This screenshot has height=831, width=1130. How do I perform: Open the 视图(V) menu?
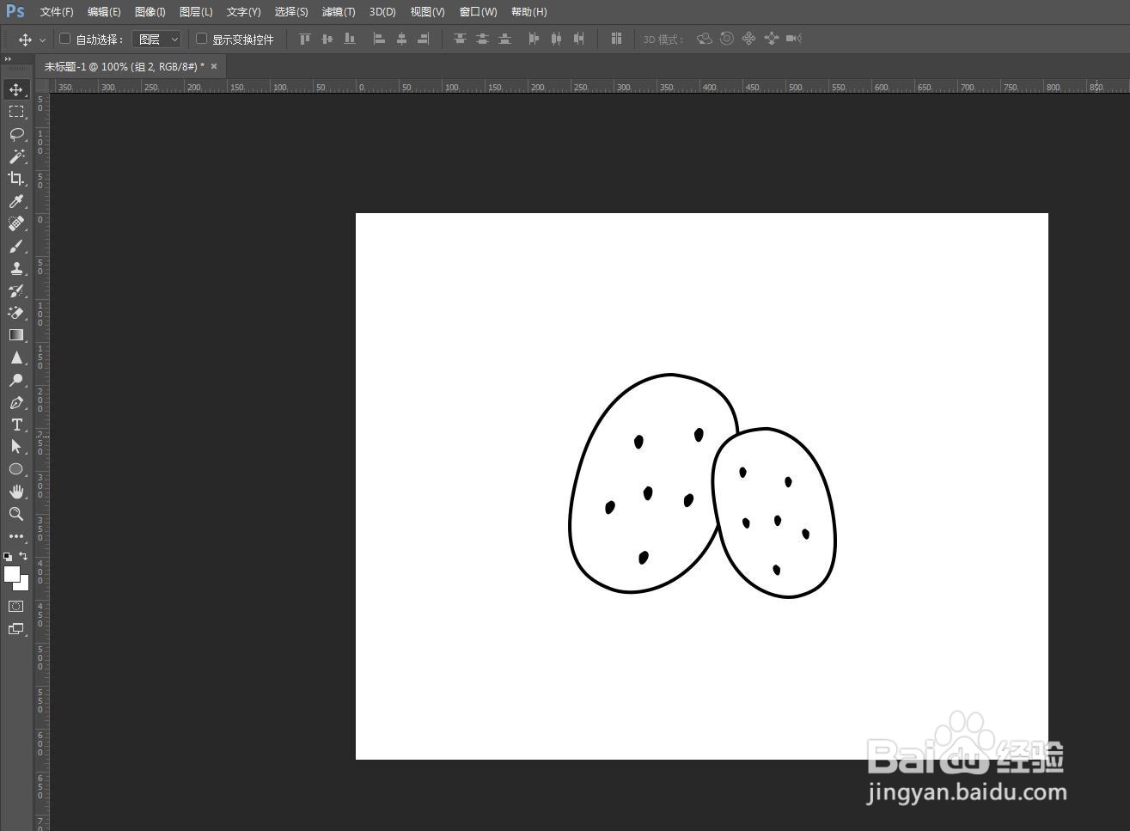click(x=427, y=12)
